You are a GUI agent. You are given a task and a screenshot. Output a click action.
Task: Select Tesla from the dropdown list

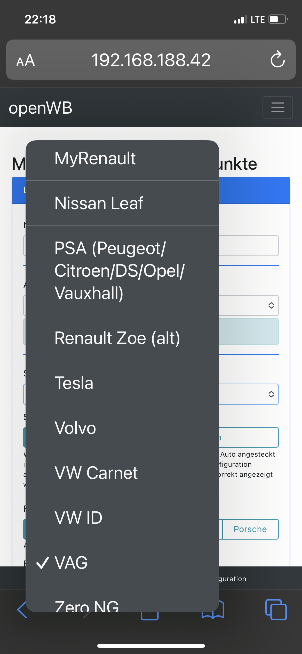(122, 383)
